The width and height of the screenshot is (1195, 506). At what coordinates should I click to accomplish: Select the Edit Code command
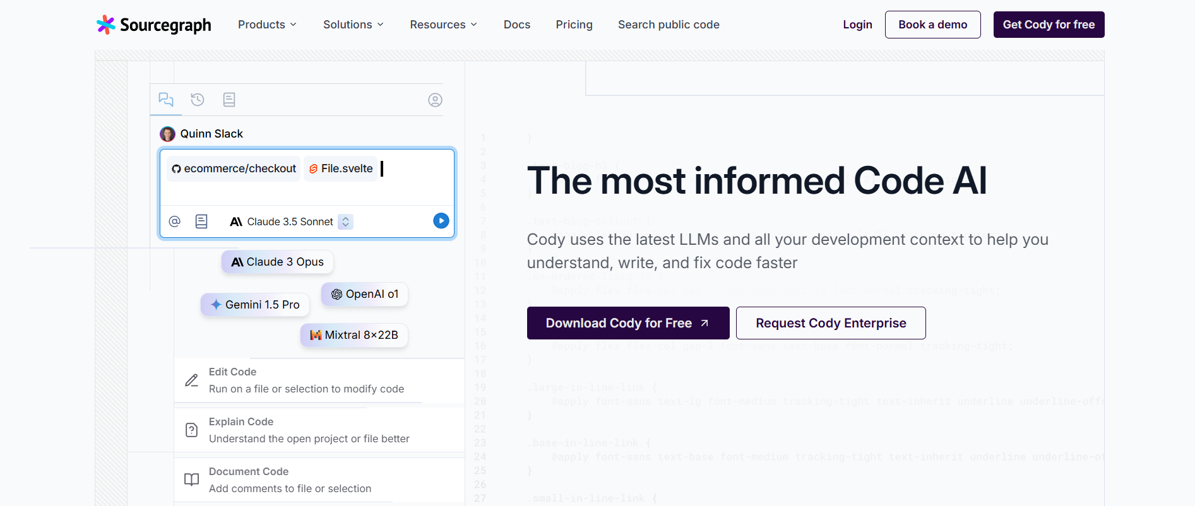pyautogui.click(x=319, y=380)
